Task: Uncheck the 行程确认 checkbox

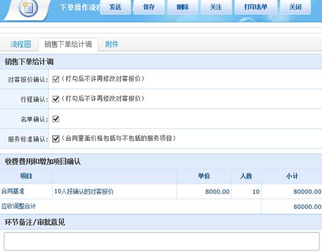Action: pyautogui.click(x=55, y=99)
